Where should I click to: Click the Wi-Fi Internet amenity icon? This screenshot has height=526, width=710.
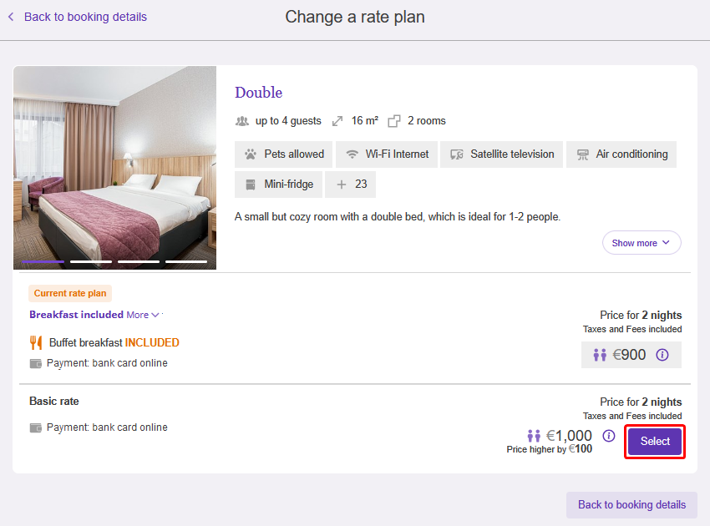pos(352,154)
